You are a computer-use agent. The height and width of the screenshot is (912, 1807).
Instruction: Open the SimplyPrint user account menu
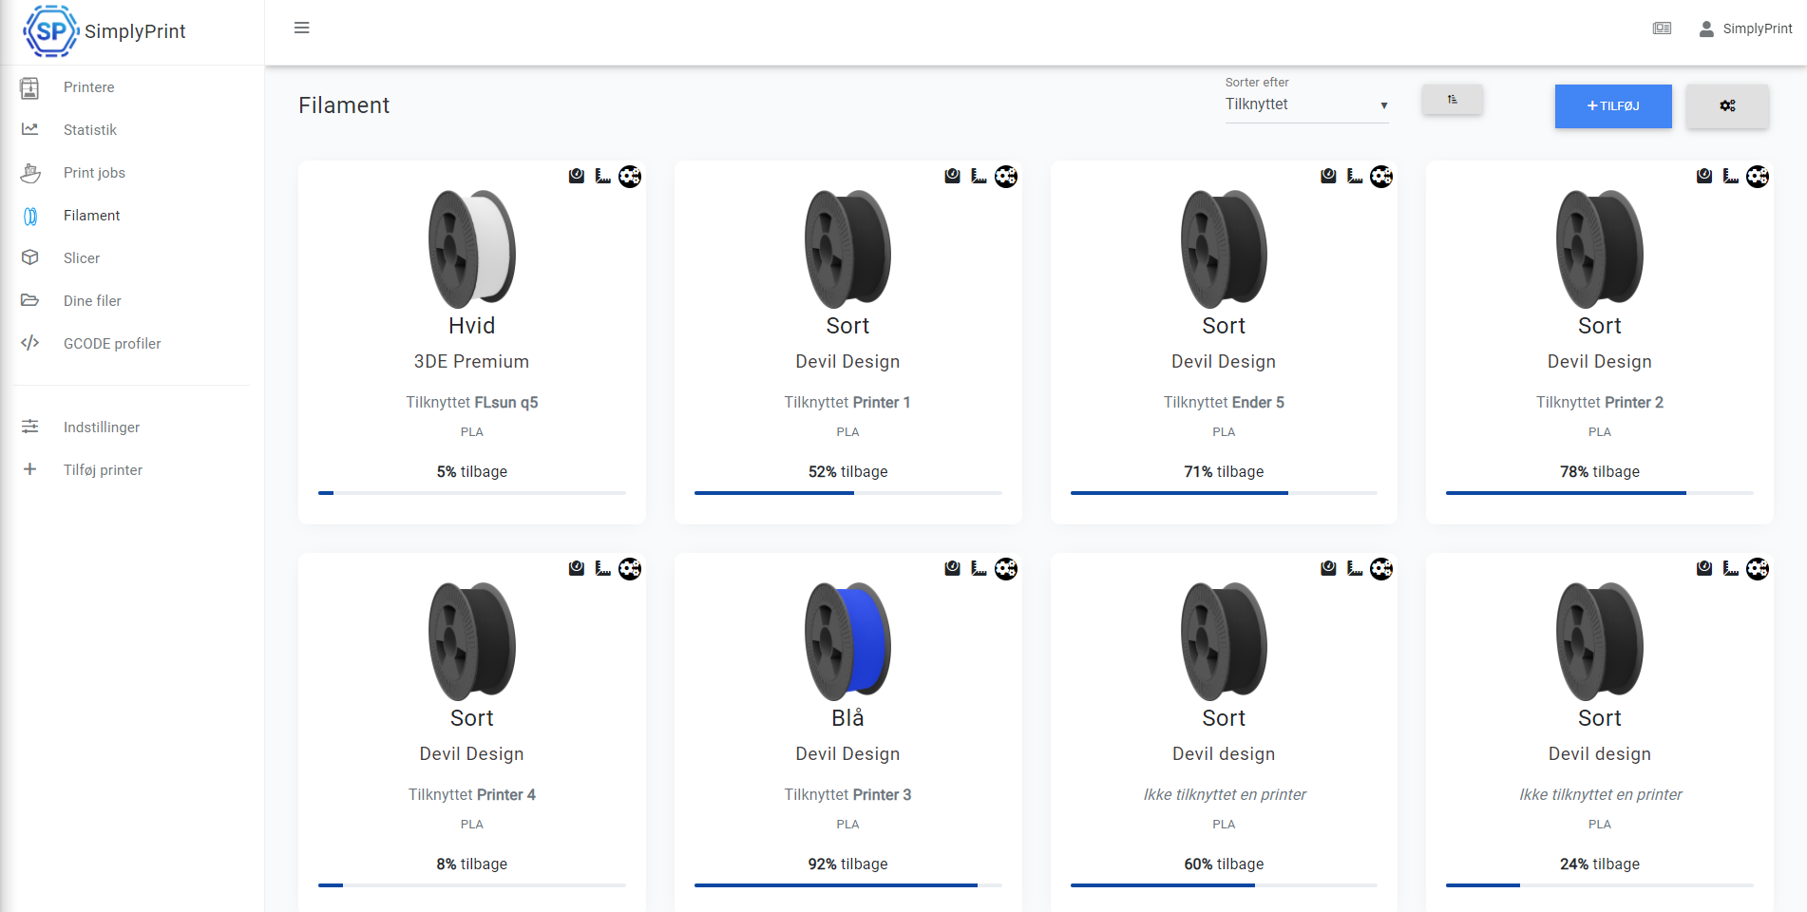1746,28
